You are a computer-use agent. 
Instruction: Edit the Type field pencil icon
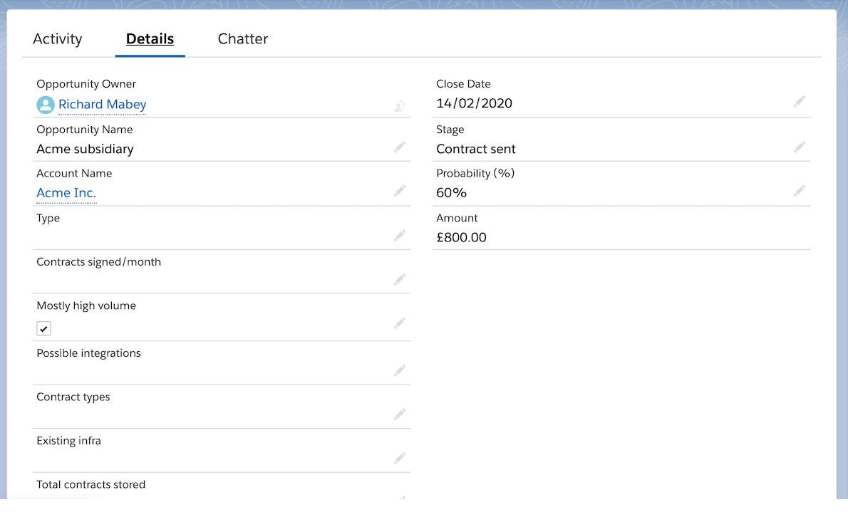click(400, 235)
